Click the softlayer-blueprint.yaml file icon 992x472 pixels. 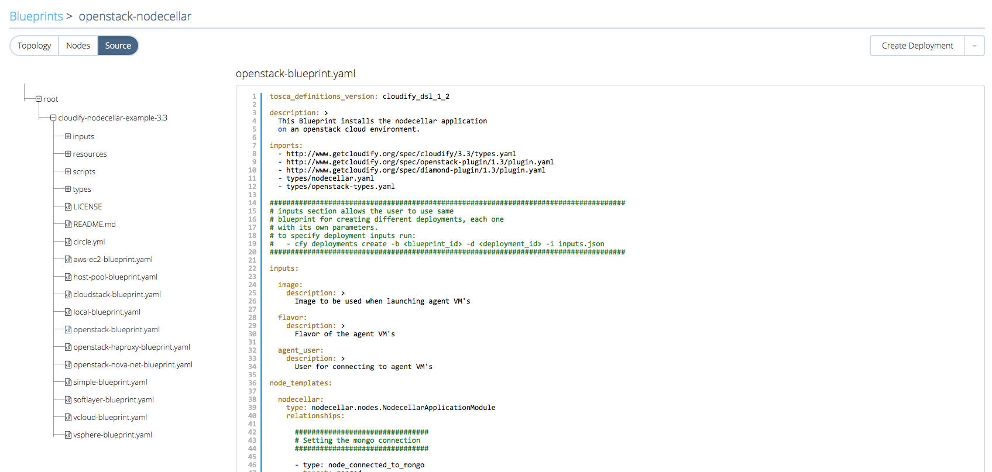pos(68,400)
